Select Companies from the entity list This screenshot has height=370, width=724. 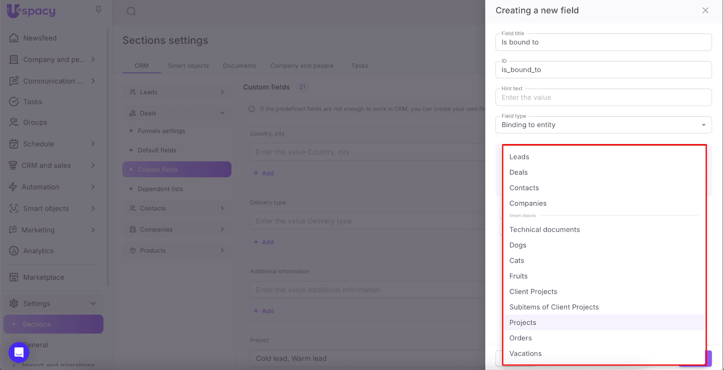point(528,203)
